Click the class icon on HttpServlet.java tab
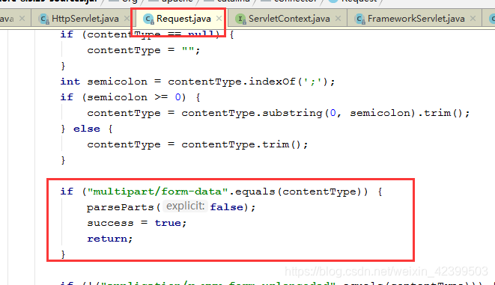The image size is (495, 285). pos(44,19)
